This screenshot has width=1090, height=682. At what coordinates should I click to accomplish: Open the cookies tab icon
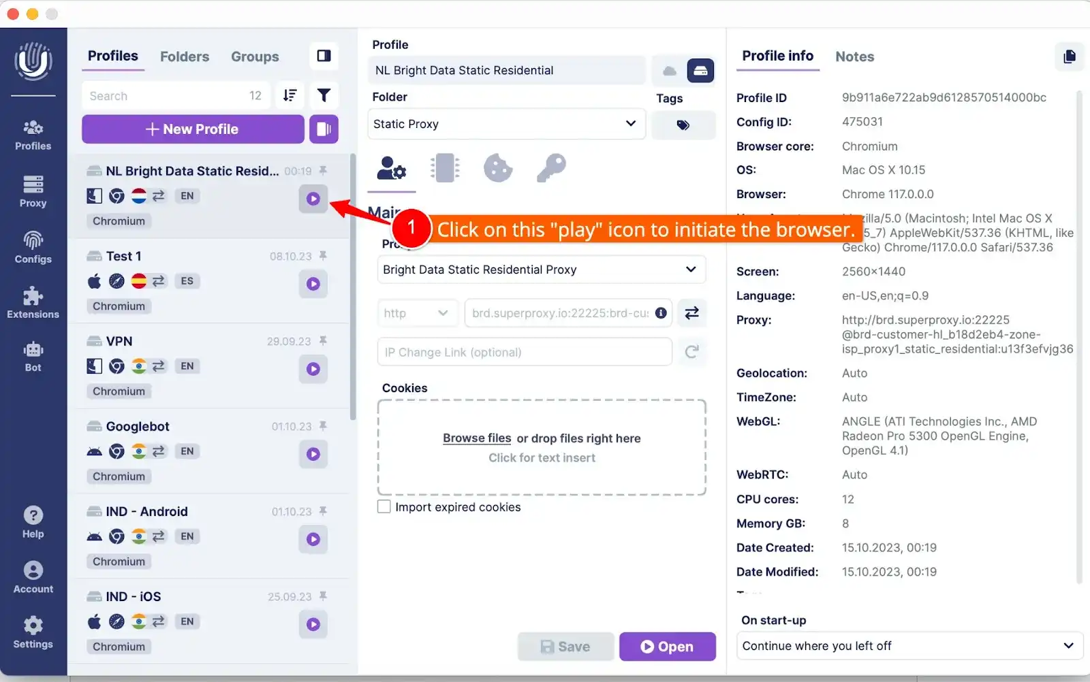(x=498, y=168)
